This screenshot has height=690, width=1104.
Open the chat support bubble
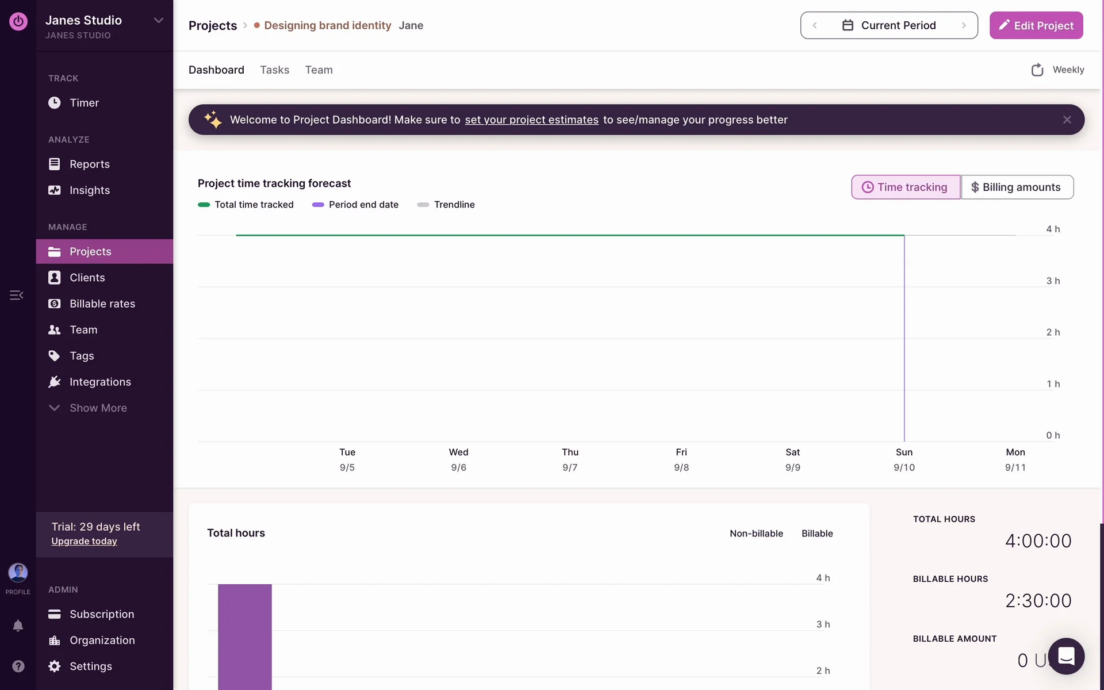[x=1065, y=655]
